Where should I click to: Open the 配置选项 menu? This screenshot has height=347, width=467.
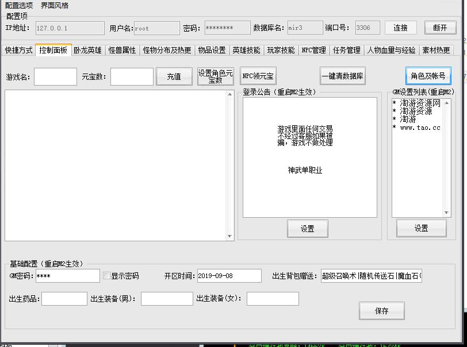pos(19,5)
